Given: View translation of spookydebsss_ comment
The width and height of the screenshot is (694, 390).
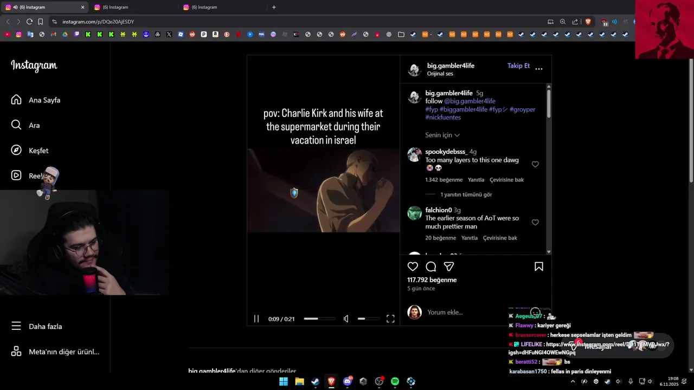Looking at the screenshot, I should click(x=506, y=180).
